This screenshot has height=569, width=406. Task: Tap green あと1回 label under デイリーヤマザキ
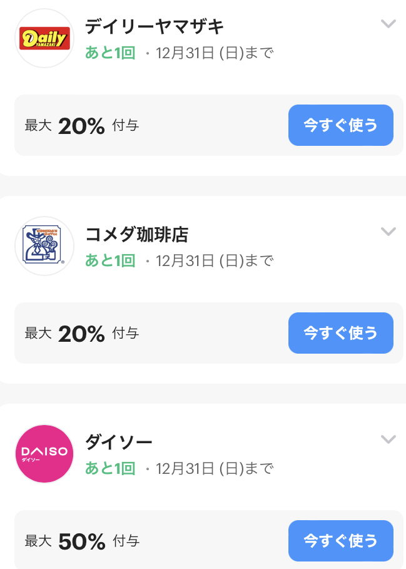coord(110,53)
